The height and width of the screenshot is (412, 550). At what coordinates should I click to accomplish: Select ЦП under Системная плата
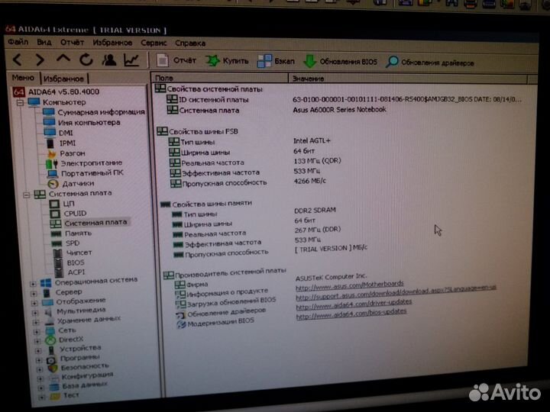(69, 204)
